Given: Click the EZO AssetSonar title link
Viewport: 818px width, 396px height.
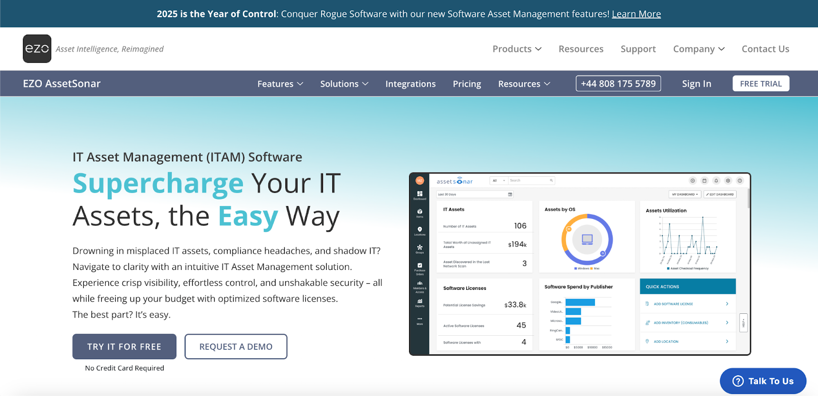Looking at the screenshot, I should pos(62,84).
